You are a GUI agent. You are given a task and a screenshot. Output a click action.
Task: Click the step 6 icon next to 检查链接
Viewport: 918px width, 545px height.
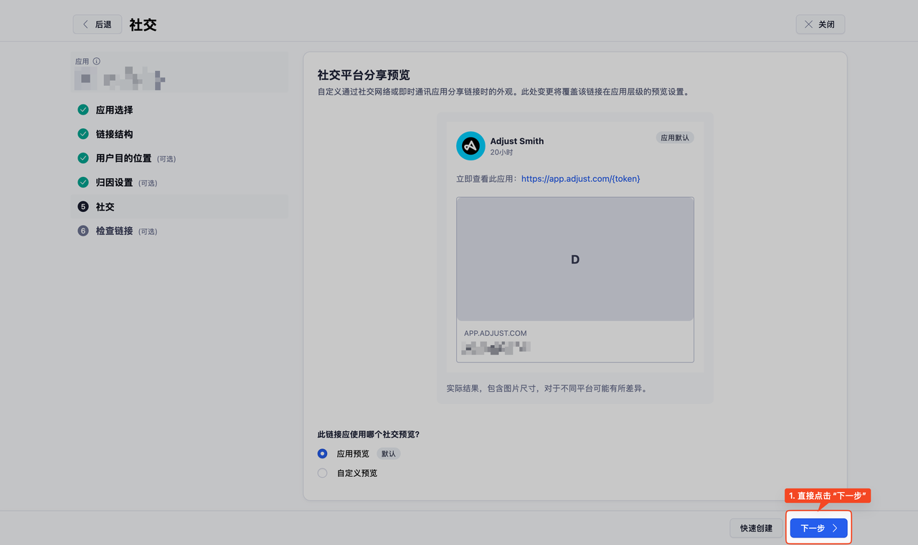pos(82,231)
